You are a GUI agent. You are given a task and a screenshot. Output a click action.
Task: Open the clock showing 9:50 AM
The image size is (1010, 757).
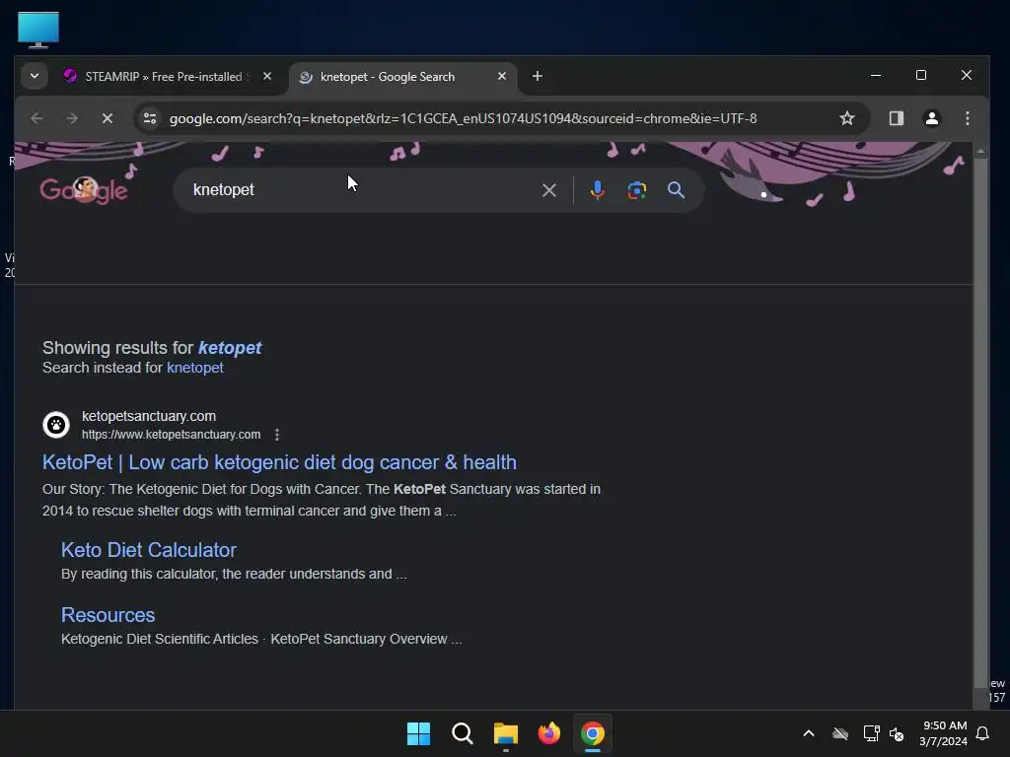pos(944,733)
